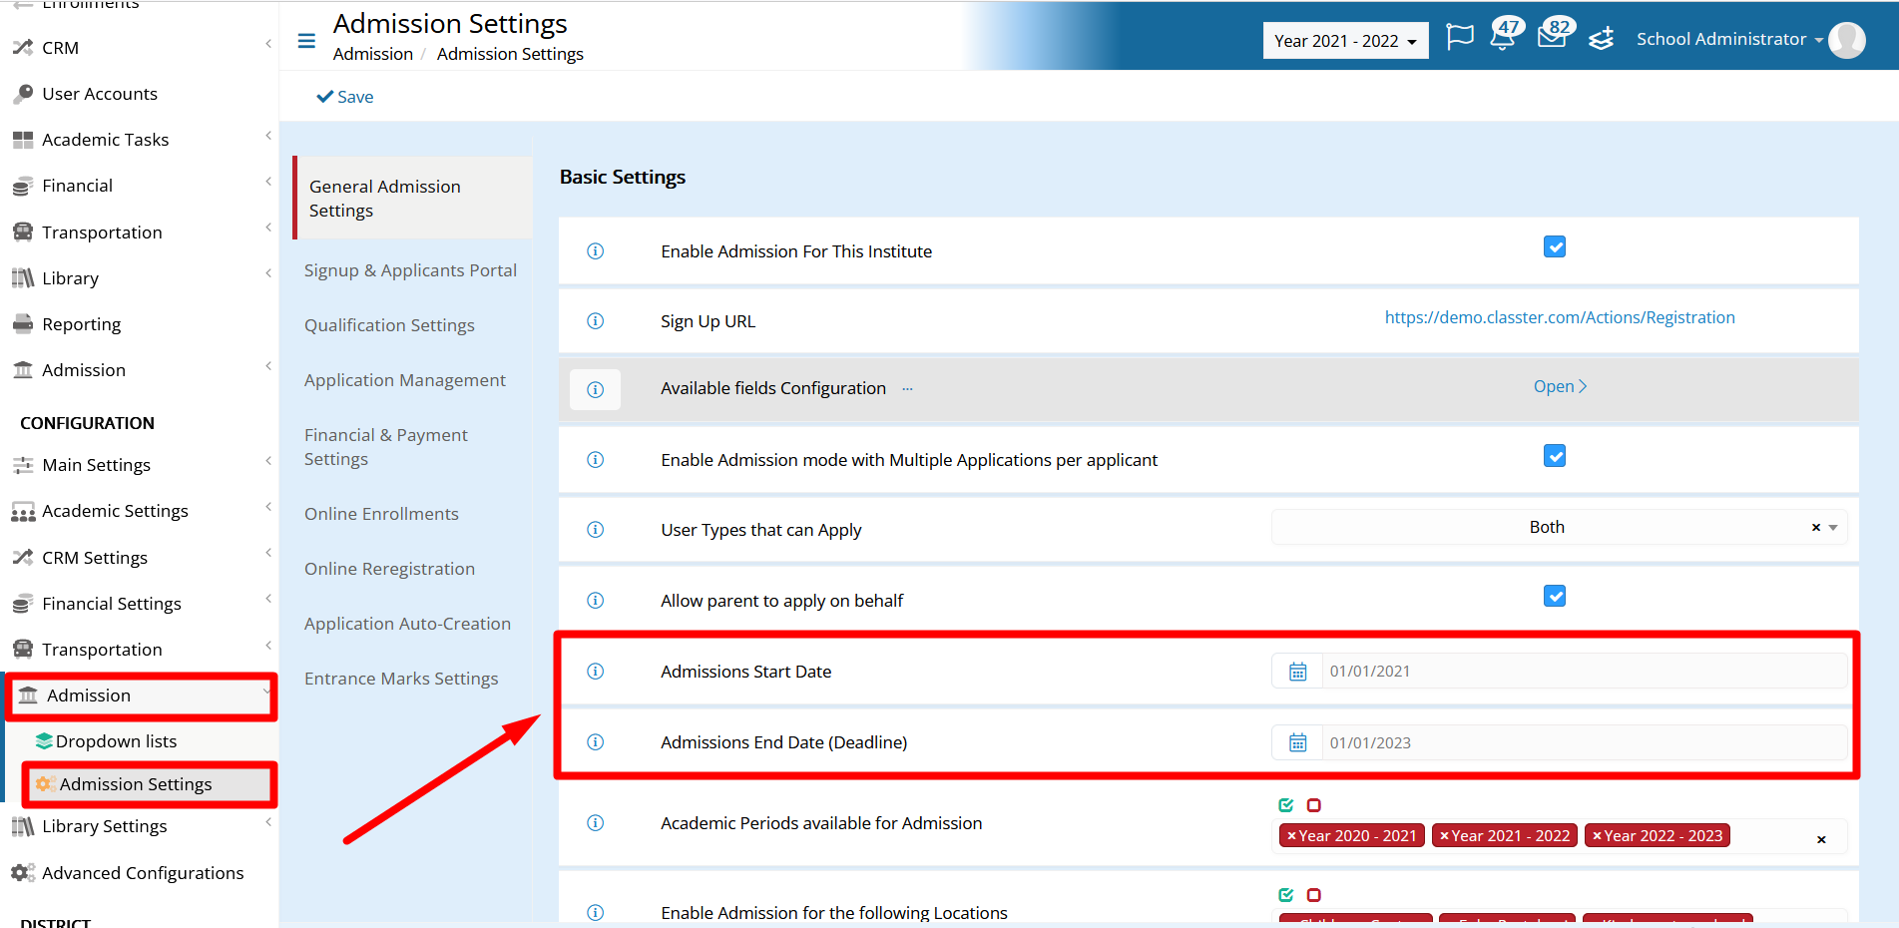The height and width of the screenshot is (928, 1899).
Task: Open calendar icon for Admissions End Date
Action: 1297,742
